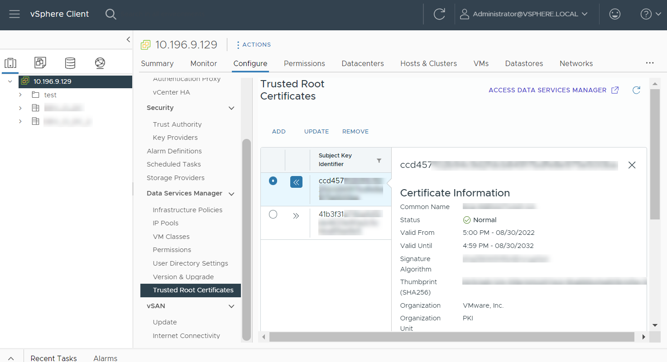This screenshot has width=667, height=362.
Task: Open the Alarms bottom tab
Action: (x=105, y=358)
